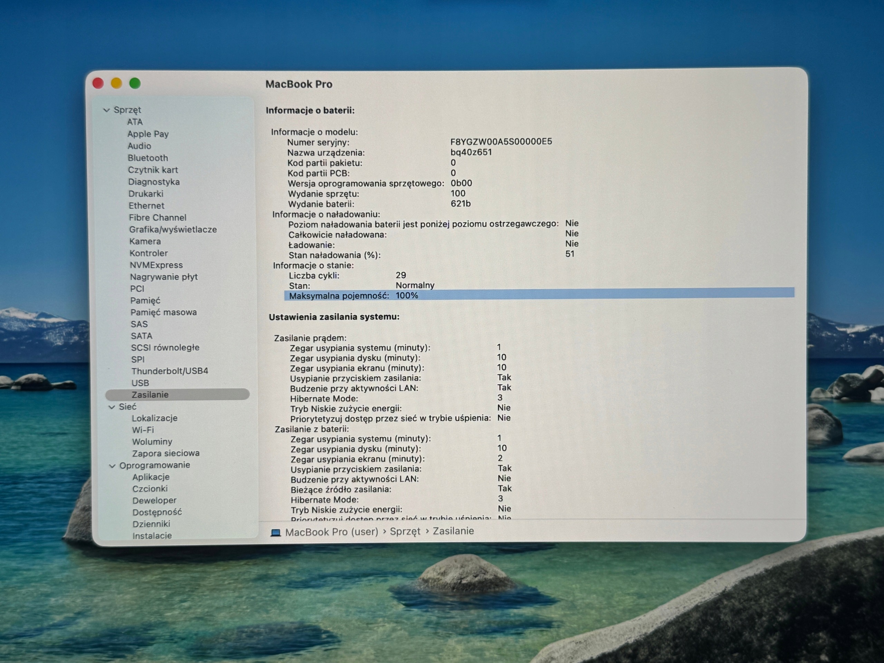Viewport: 884px width, 663px height.
Task: Click the Numer seryjny value row
Action: [420, 142]
